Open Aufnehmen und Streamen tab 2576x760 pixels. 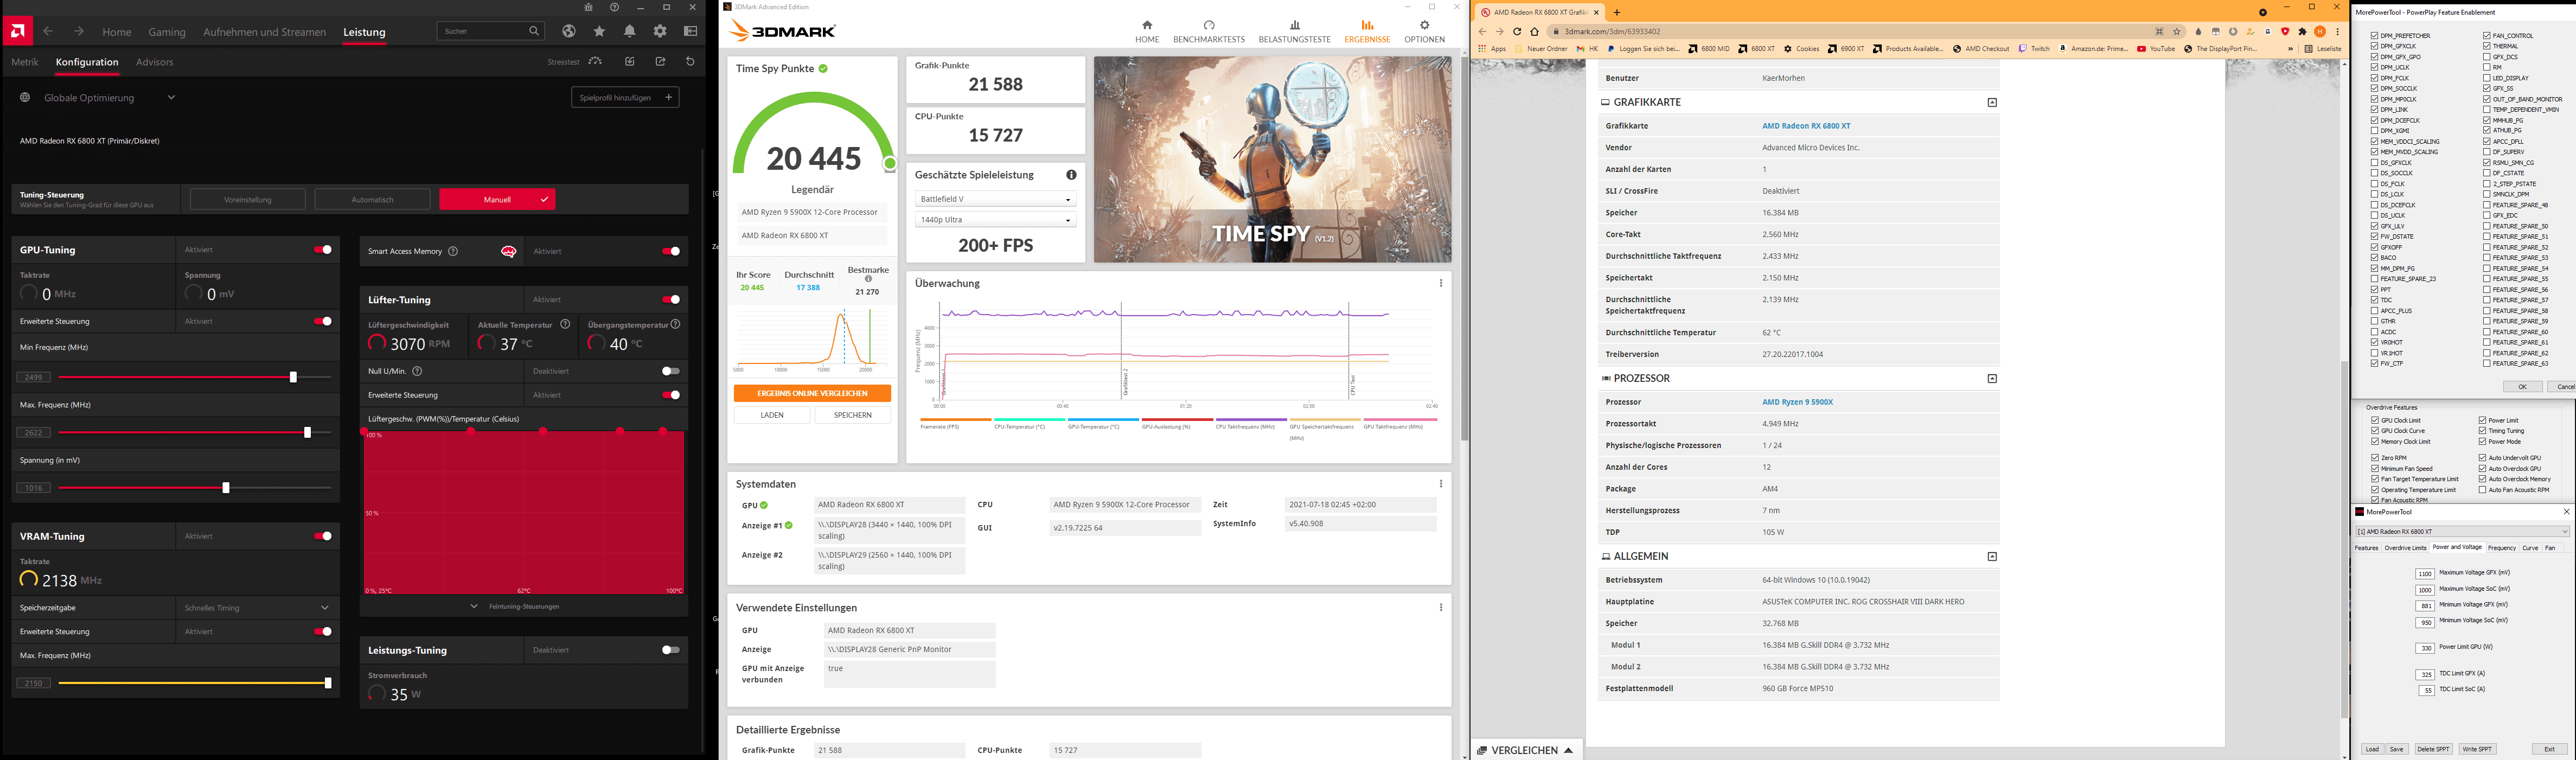pos(264,32)
